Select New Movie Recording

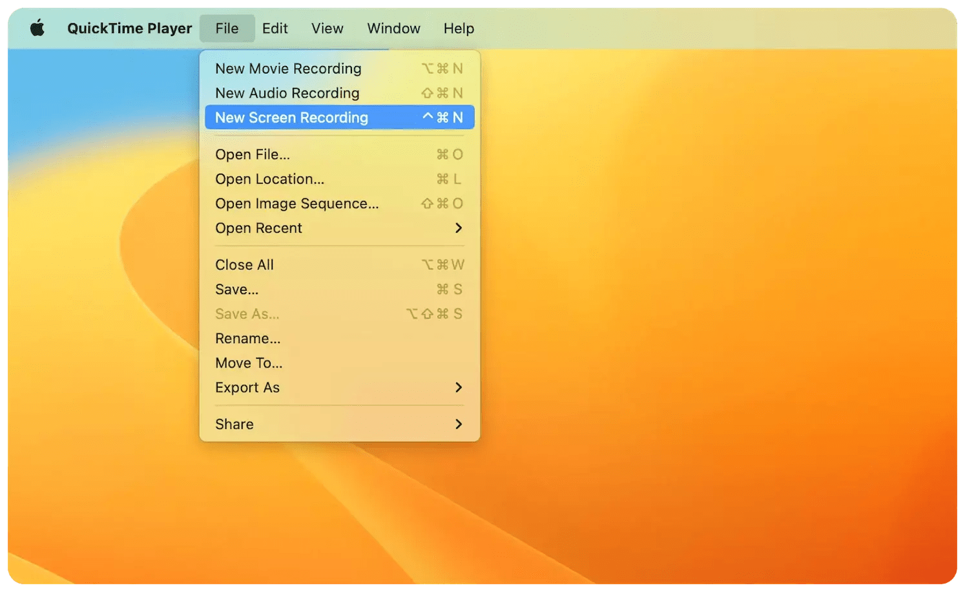[x=287, y=69]
